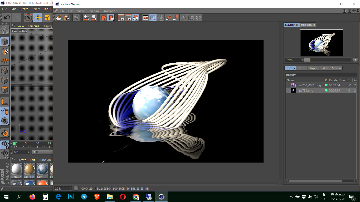The image size is (360, 202).
Task: Click the Navigator preview thumbnail
Action: 322,43
